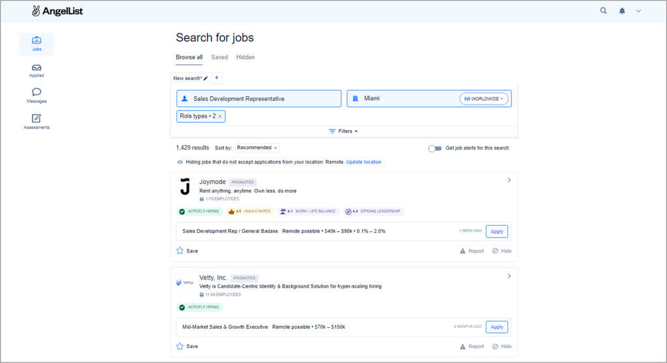Open the notifications bell

tap(621, 11)
